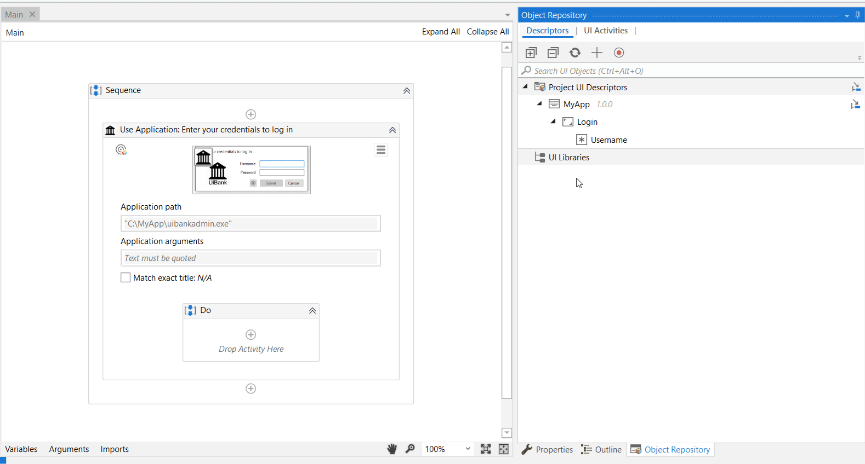Click extract icon on Project UI Descriptors row
The width and height of the screenshot is (865, 464).
point(856,87)
